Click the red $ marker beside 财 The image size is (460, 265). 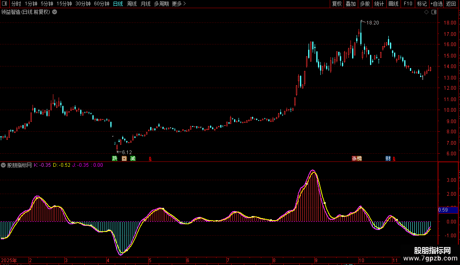(394, 159)
